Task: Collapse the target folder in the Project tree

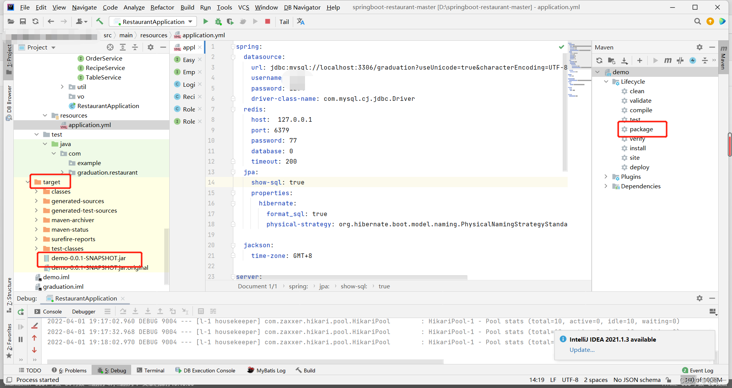Action: tap(28, 182)
